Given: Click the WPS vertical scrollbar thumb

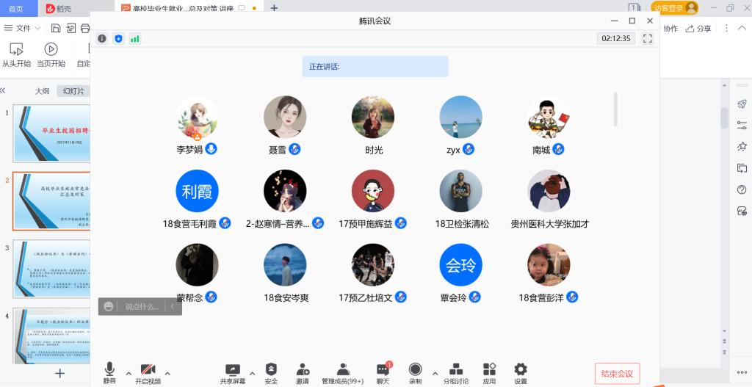Looking at the screenshot, I should [x=724, y=117].
